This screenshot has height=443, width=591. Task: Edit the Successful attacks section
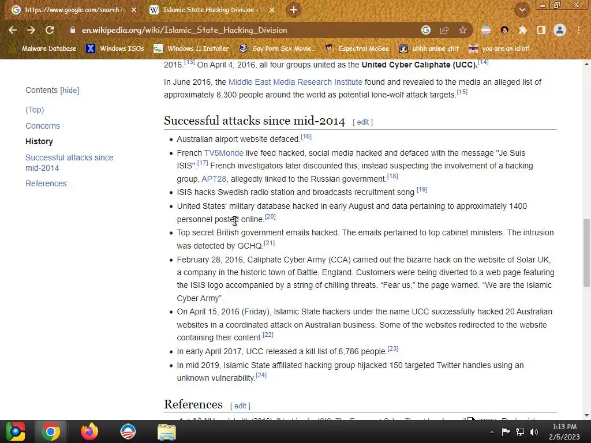click(x=363, y=122)
